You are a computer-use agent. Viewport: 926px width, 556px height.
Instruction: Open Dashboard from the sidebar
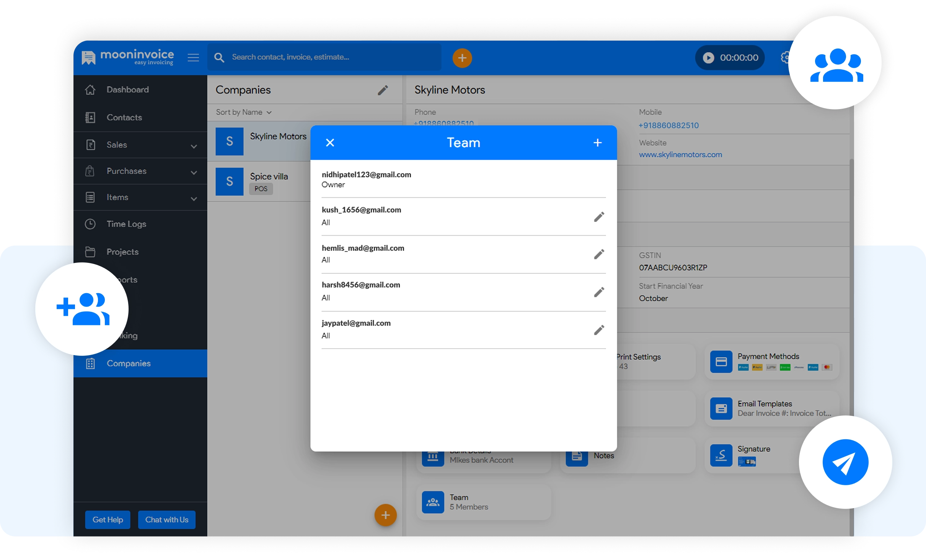tap(127, 90)
